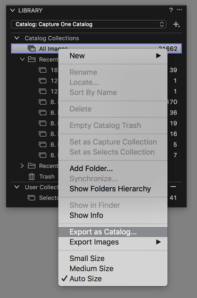197x298 pixels.
Task: Click the Export Images submenu arrow
Action: click(x=159, y=242)
